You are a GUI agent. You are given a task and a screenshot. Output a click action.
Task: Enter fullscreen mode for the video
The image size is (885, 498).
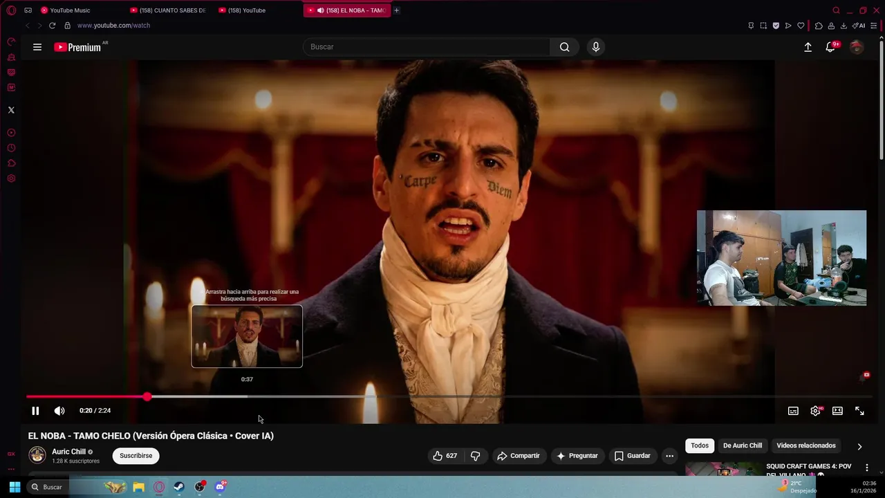859,411
